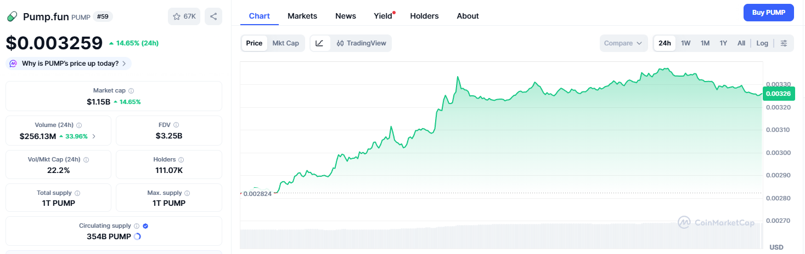Image resolution: width=805 pixels, height=254 pixels.
Task: Click the USD axis currency label
Action: coord(776,247)
